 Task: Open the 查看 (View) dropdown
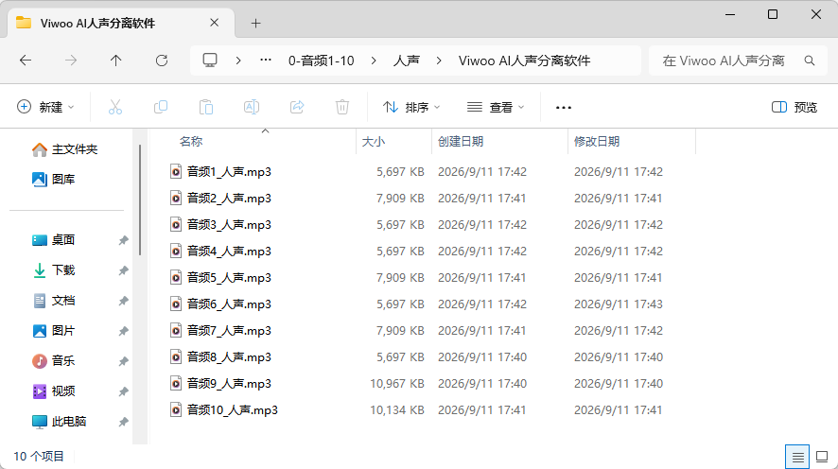[x=496, y=108]
